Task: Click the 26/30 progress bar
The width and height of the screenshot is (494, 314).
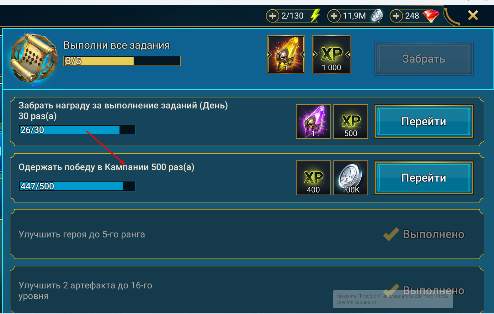Action: point(77,130)
